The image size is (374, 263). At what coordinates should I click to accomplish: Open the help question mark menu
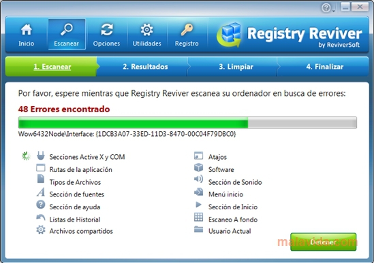328,8
